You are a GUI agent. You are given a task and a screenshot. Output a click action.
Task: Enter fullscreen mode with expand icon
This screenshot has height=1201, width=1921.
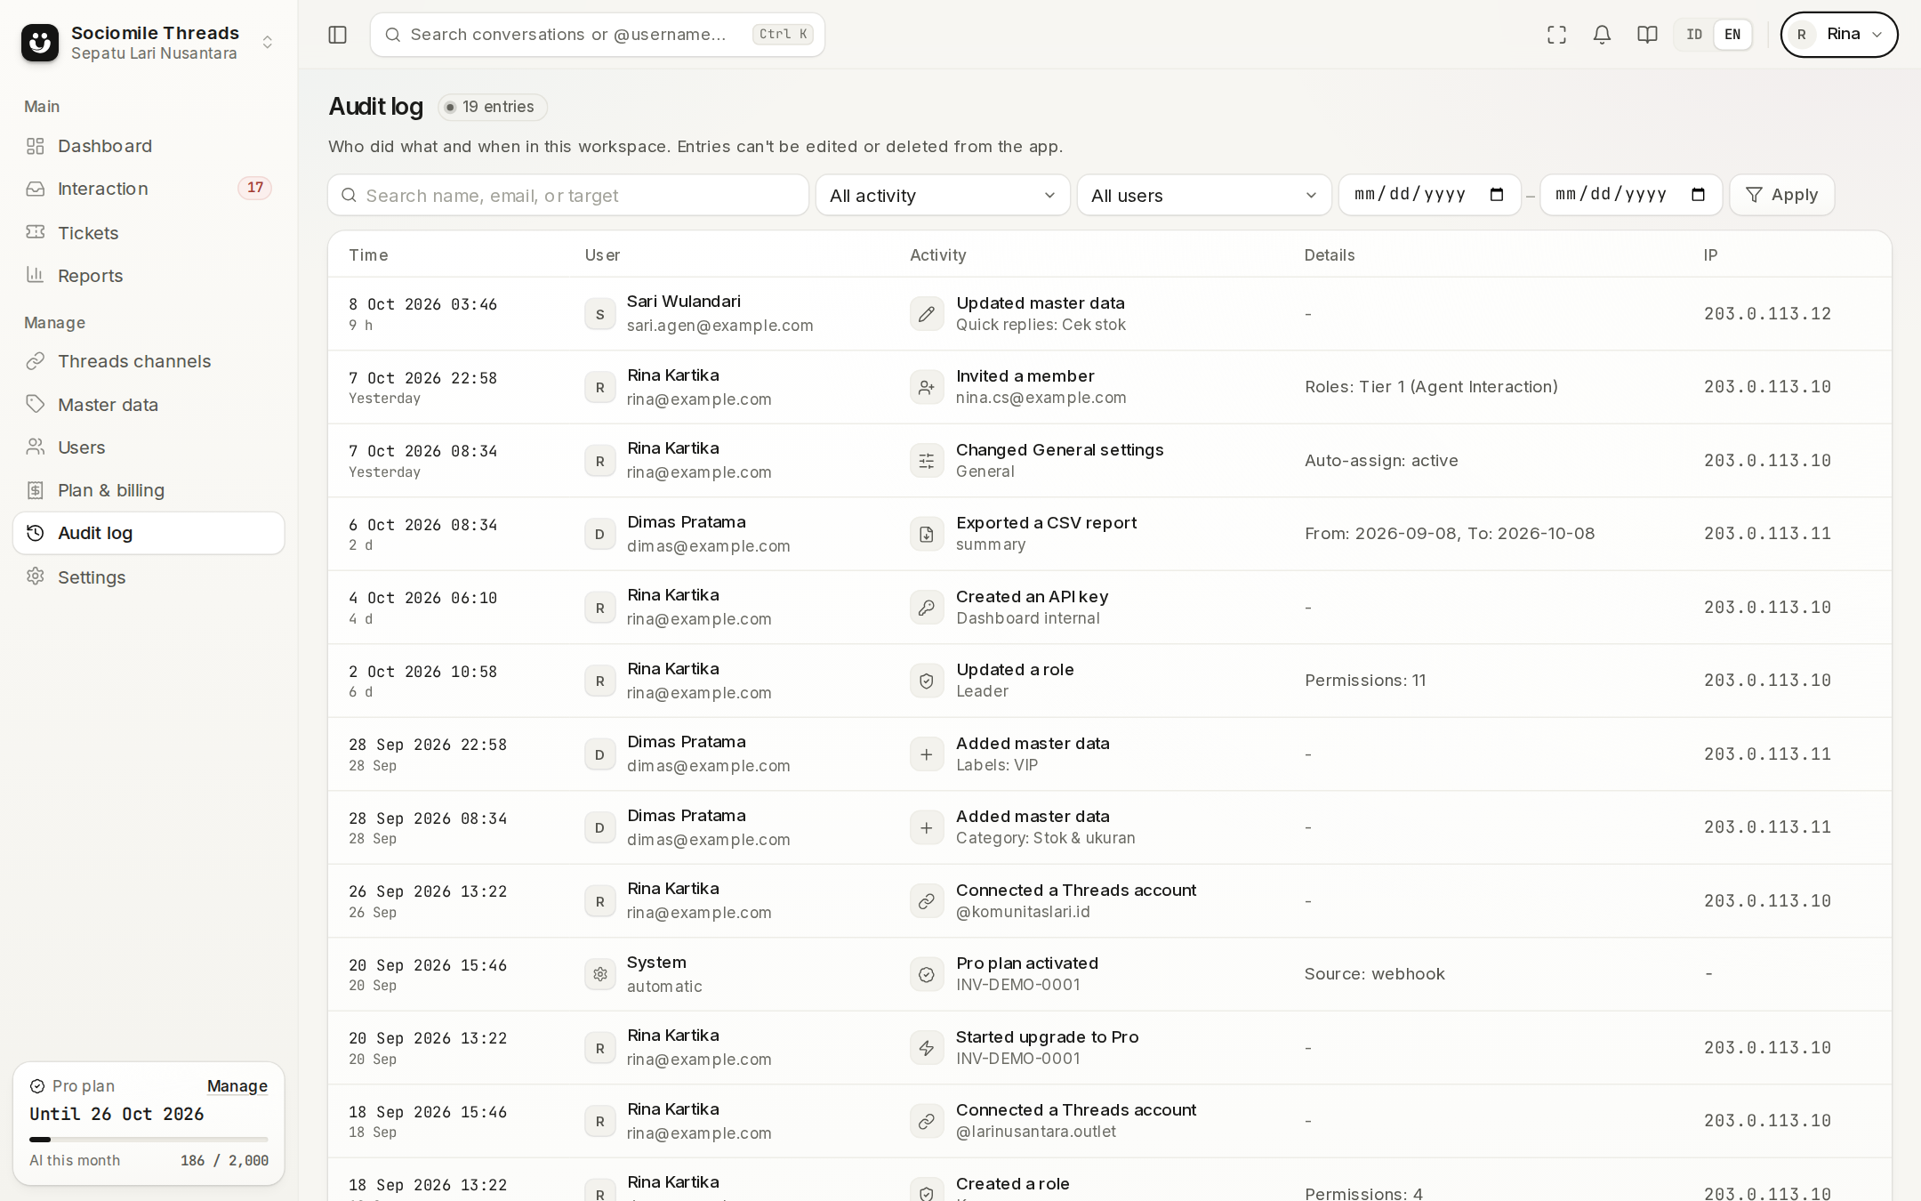pos(1556,35)
